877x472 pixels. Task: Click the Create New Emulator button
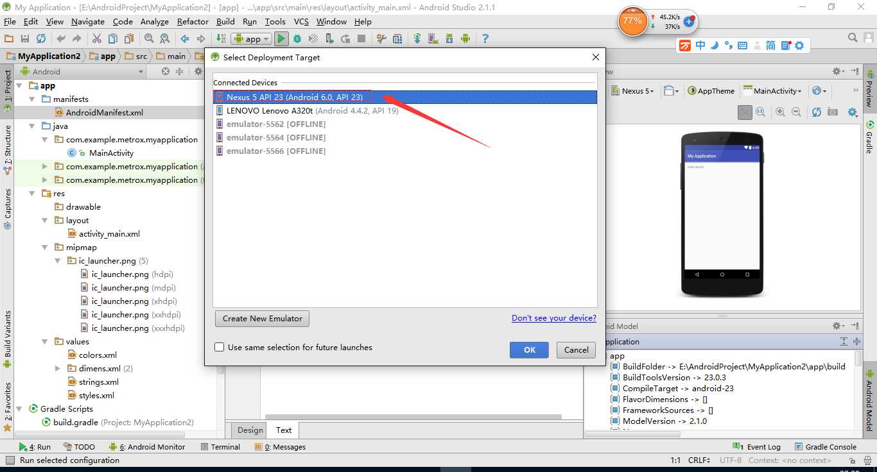coord(263,318)
